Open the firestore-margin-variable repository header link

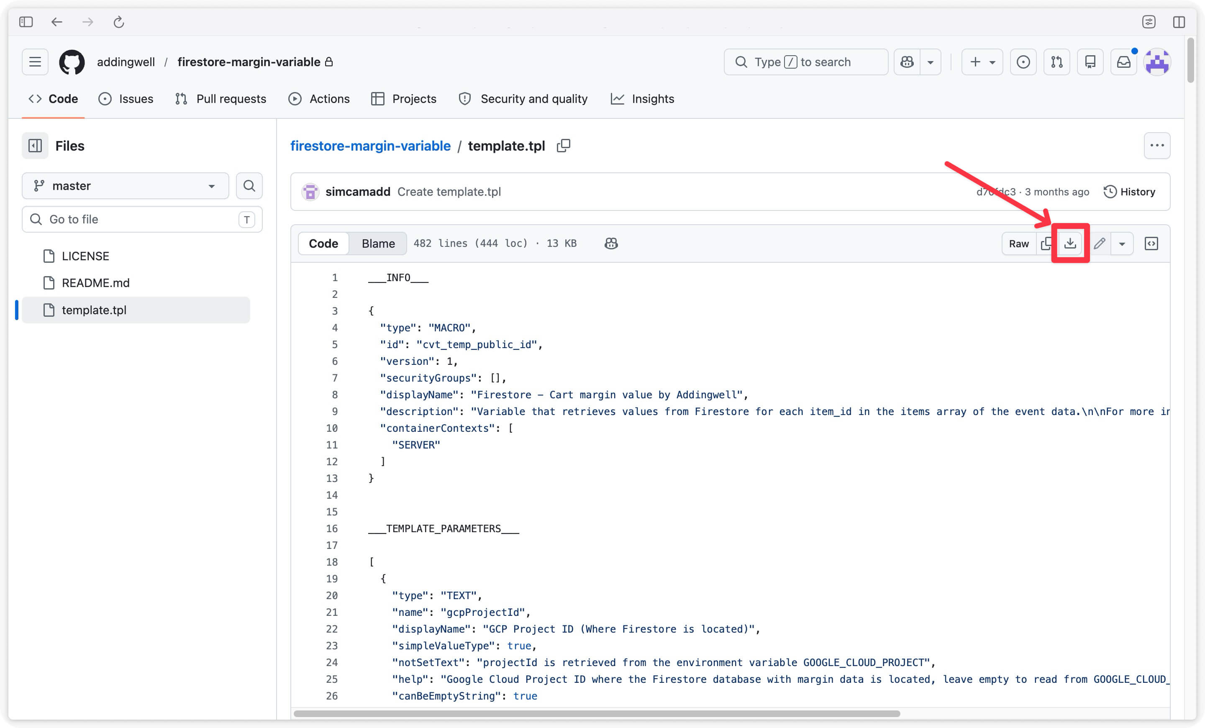pyautogui.click(x=249, y=62)
